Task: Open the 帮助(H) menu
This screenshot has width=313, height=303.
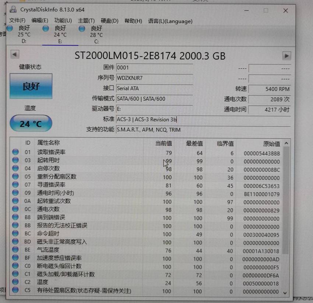Action: [x=133, y=21]
